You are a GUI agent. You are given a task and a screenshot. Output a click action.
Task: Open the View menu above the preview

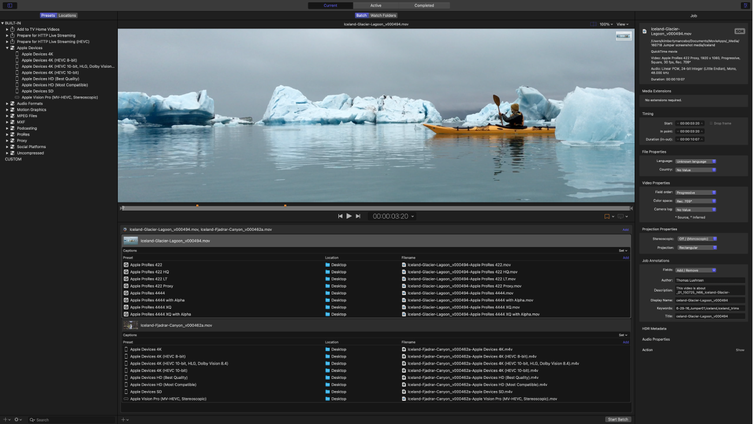[622, 24]
